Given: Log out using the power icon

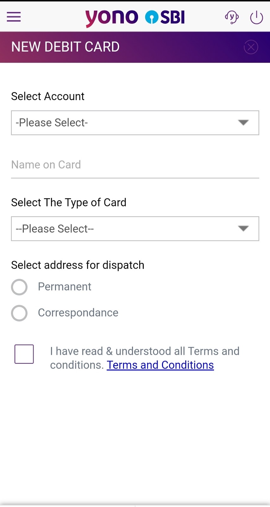Looking at the screenshot, I should click(256, 17).
